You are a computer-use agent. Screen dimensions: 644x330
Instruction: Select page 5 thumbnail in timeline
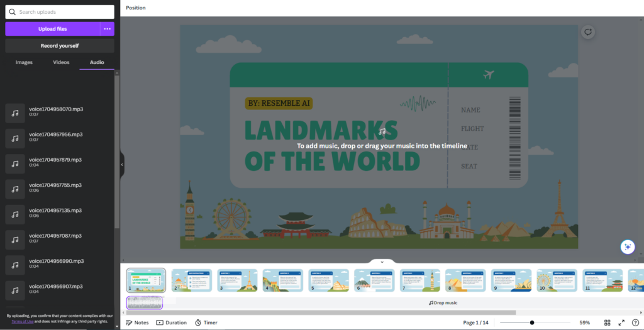click(328, 280)
